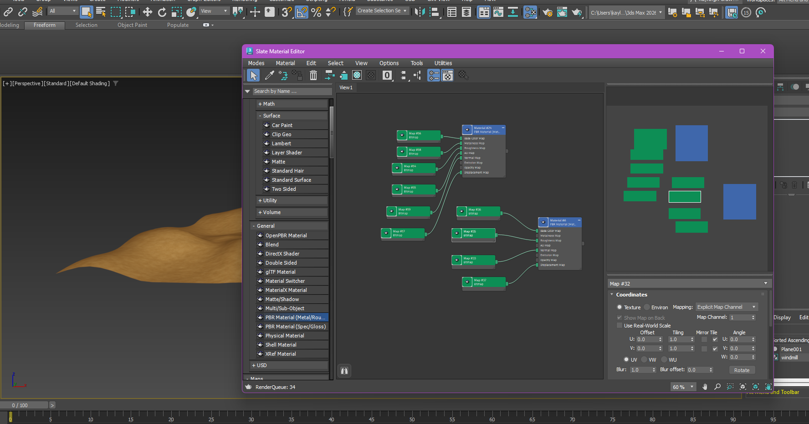Select PBR Material (Spec/Gloss) in the list
The image size is (809, 424).
pyautogui.click(x=295, y=327)
